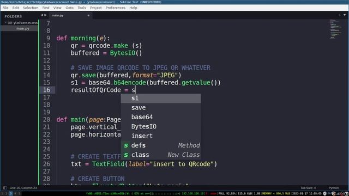
Task: Choose the defs Method snippet suggestion
Action: point(161,145)
